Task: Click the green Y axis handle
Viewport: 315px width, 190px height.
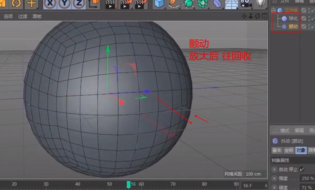Action: coord(108,49)
